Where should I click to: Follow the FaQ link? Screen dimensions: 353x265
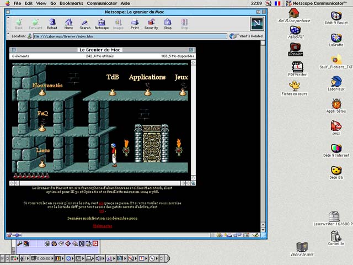coord(43,113)
